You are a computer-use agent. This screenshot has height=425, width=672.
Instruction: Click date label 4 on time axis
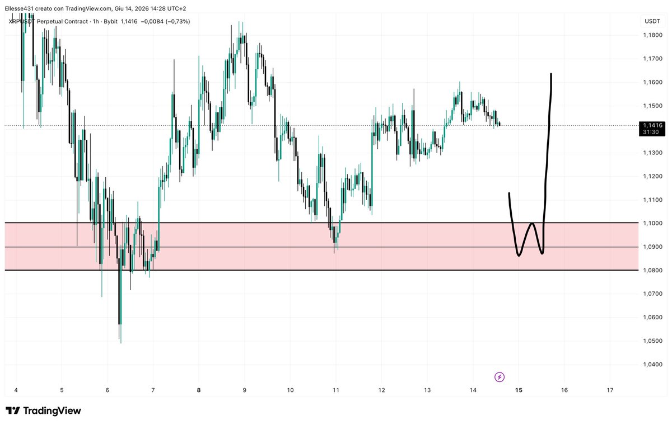[x=16, y=390]
